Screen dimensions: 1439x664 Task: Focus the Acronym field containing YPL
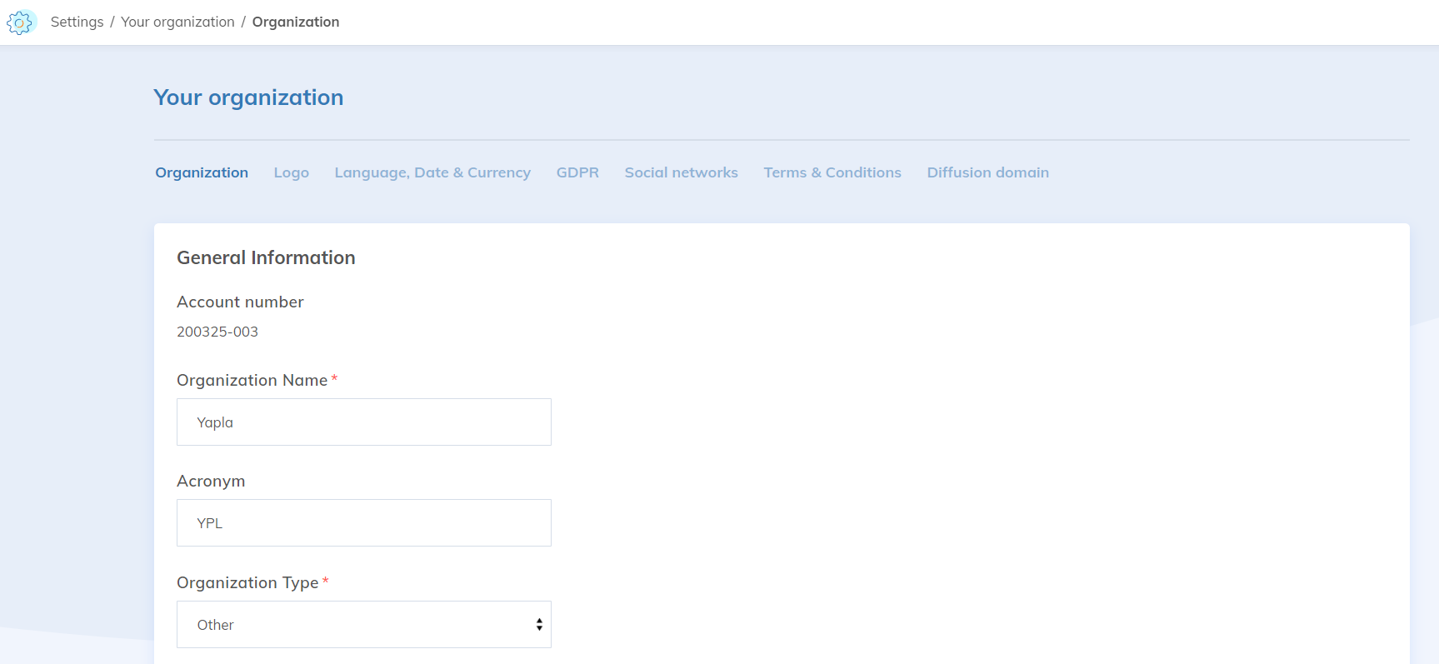click(363, 523)
